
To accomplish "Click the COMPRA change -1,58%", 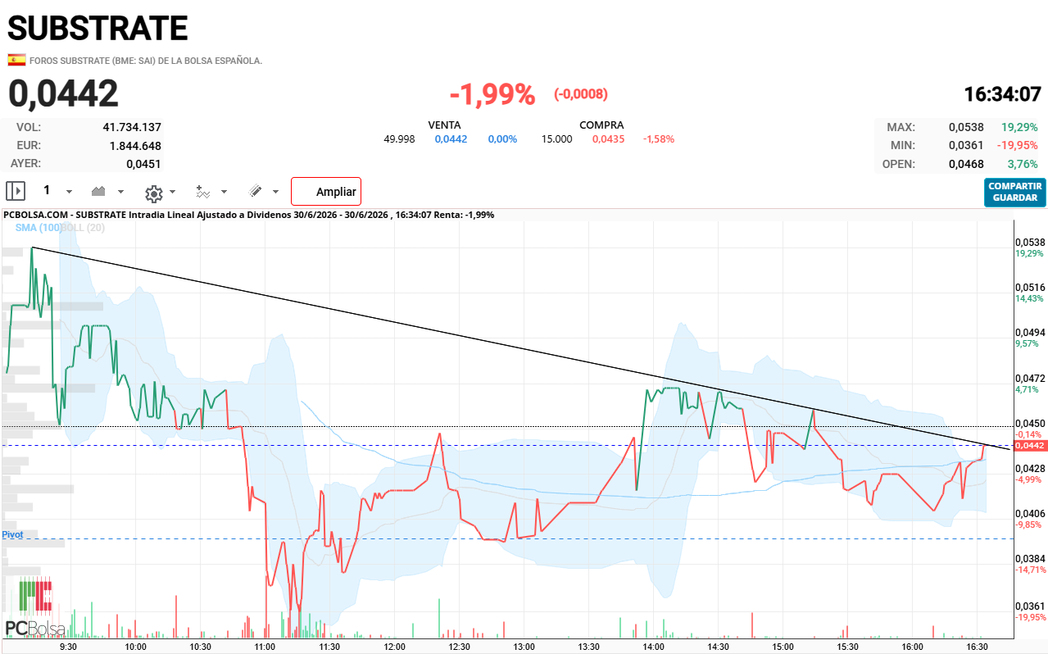I will coord(659,139).
